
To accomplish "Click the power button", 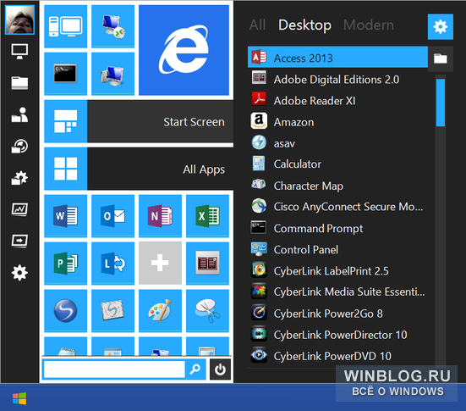I will [x=220, y=369].
